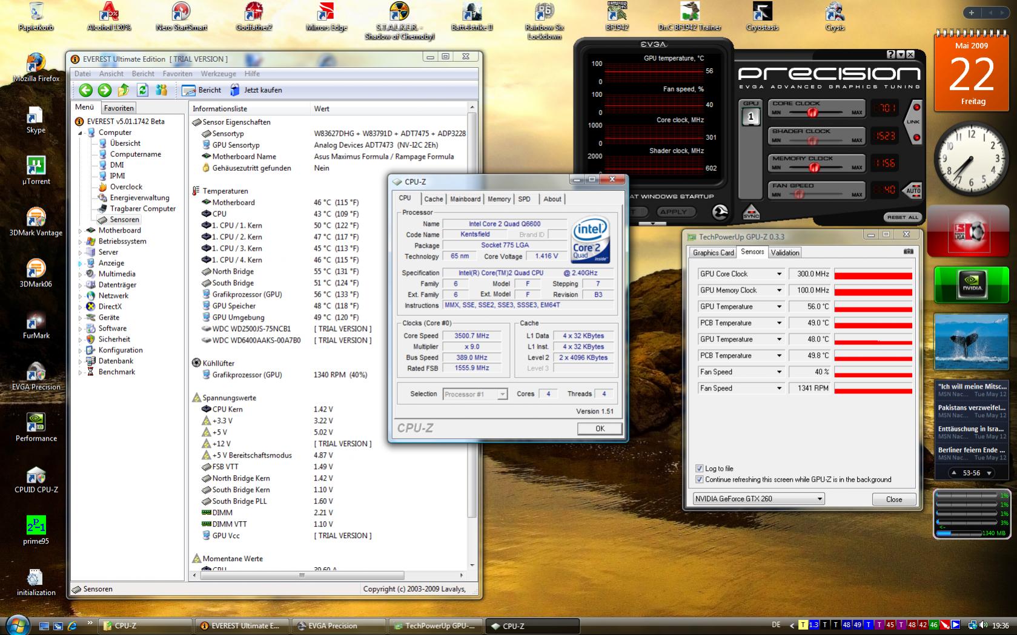Toggle Continue refreshing in background checkbox
This screenshot has width=1017, height=635.
tap(700, 479)
